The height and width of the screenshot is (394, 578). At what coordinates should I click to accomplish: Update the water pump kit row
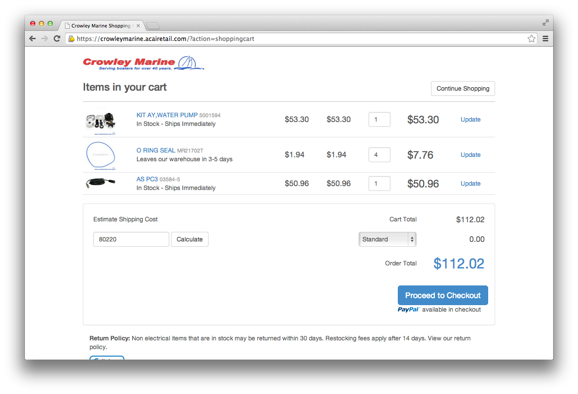(471, 119)
